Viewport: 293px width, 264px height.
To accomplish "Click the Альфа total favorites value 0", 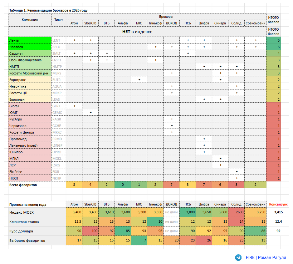I will pyautogui.click(x=123, y=185).
